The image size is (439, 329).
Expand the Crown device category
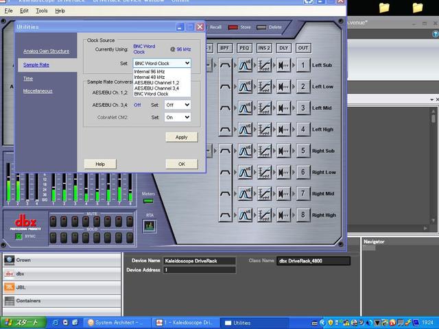coord(62,260)
